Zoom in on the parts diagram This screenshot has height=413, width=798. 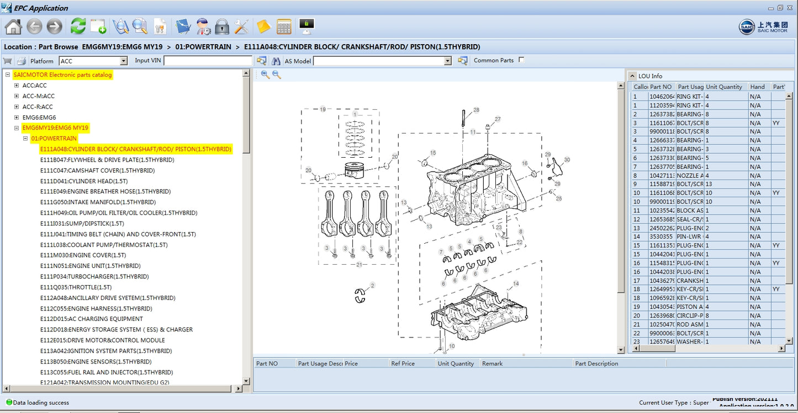(x=265, y=74)
